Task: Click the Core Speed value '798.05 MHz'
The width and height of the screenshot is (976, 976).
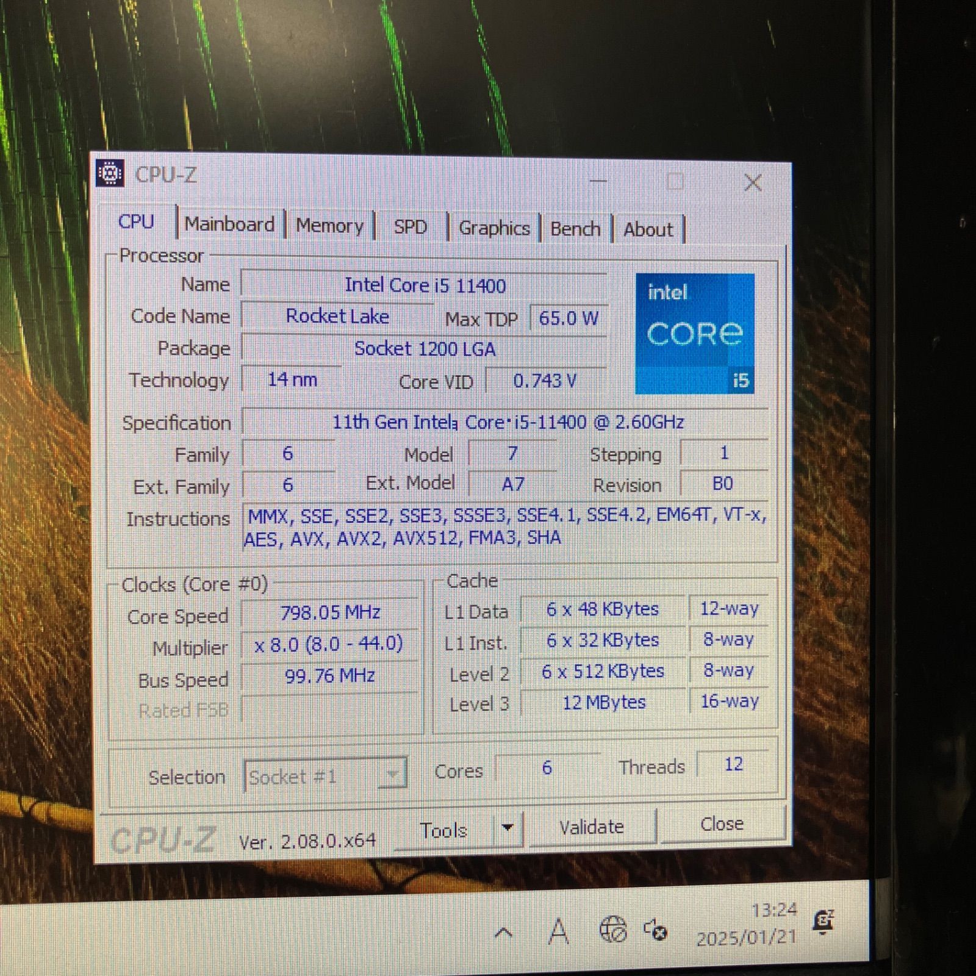Action: coord(330,612)
